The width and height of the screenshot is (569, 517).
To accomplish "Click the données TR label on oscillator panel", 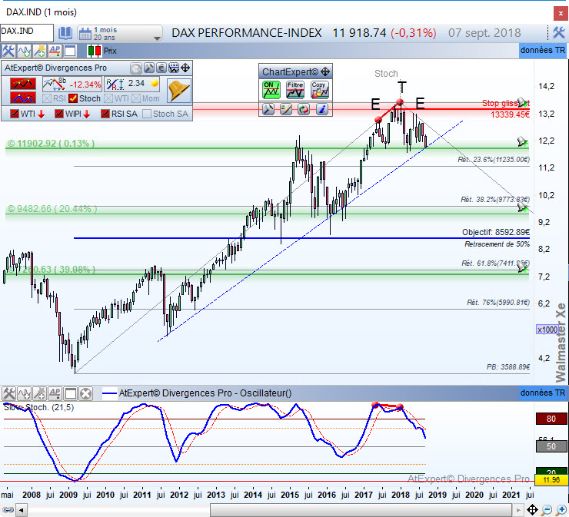I will 543,393.
